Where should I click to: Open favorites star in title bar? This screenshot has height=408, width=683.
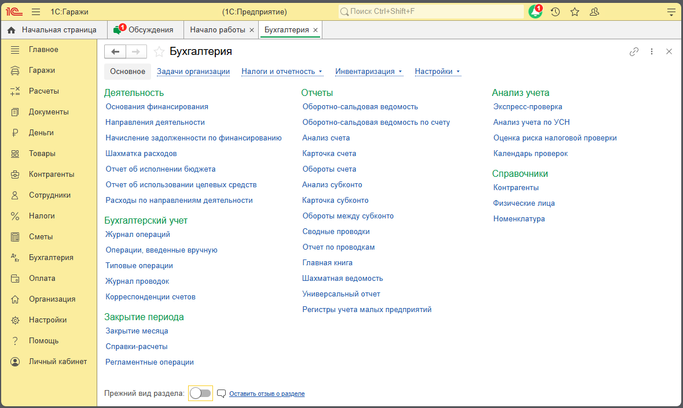[575, 12]
